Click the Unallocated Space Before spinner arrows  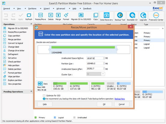104,58
